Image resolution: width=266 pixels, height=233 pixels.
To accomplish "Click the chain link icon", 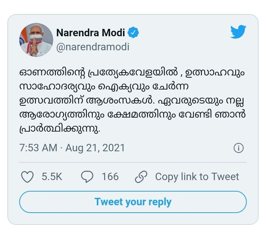I will click(x=141, y=177).
